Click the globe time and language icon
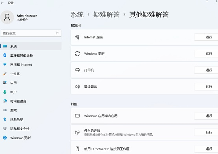This screenshot has width=218, height=154. coord(5,101)
